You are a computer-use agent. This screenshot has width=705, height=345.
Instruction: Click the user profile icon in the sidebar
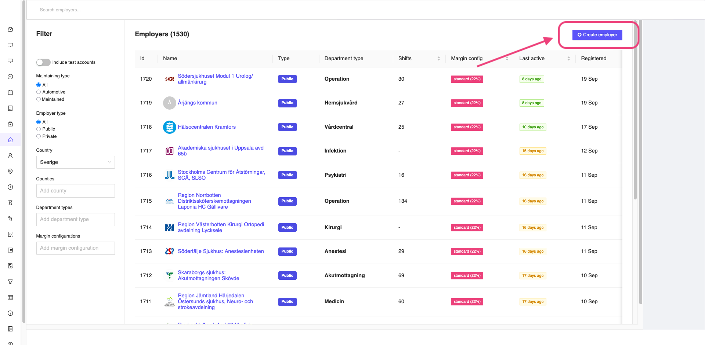click(10, 155)
